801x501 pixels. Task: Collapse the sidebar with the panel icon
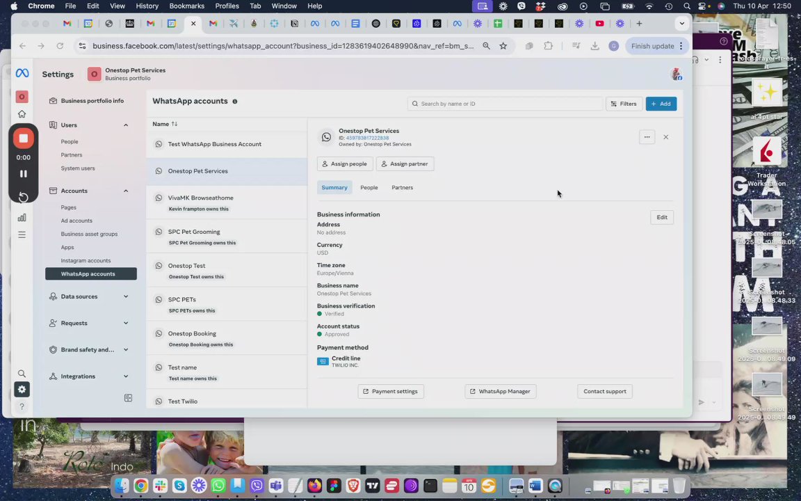(x=128, y=398)
